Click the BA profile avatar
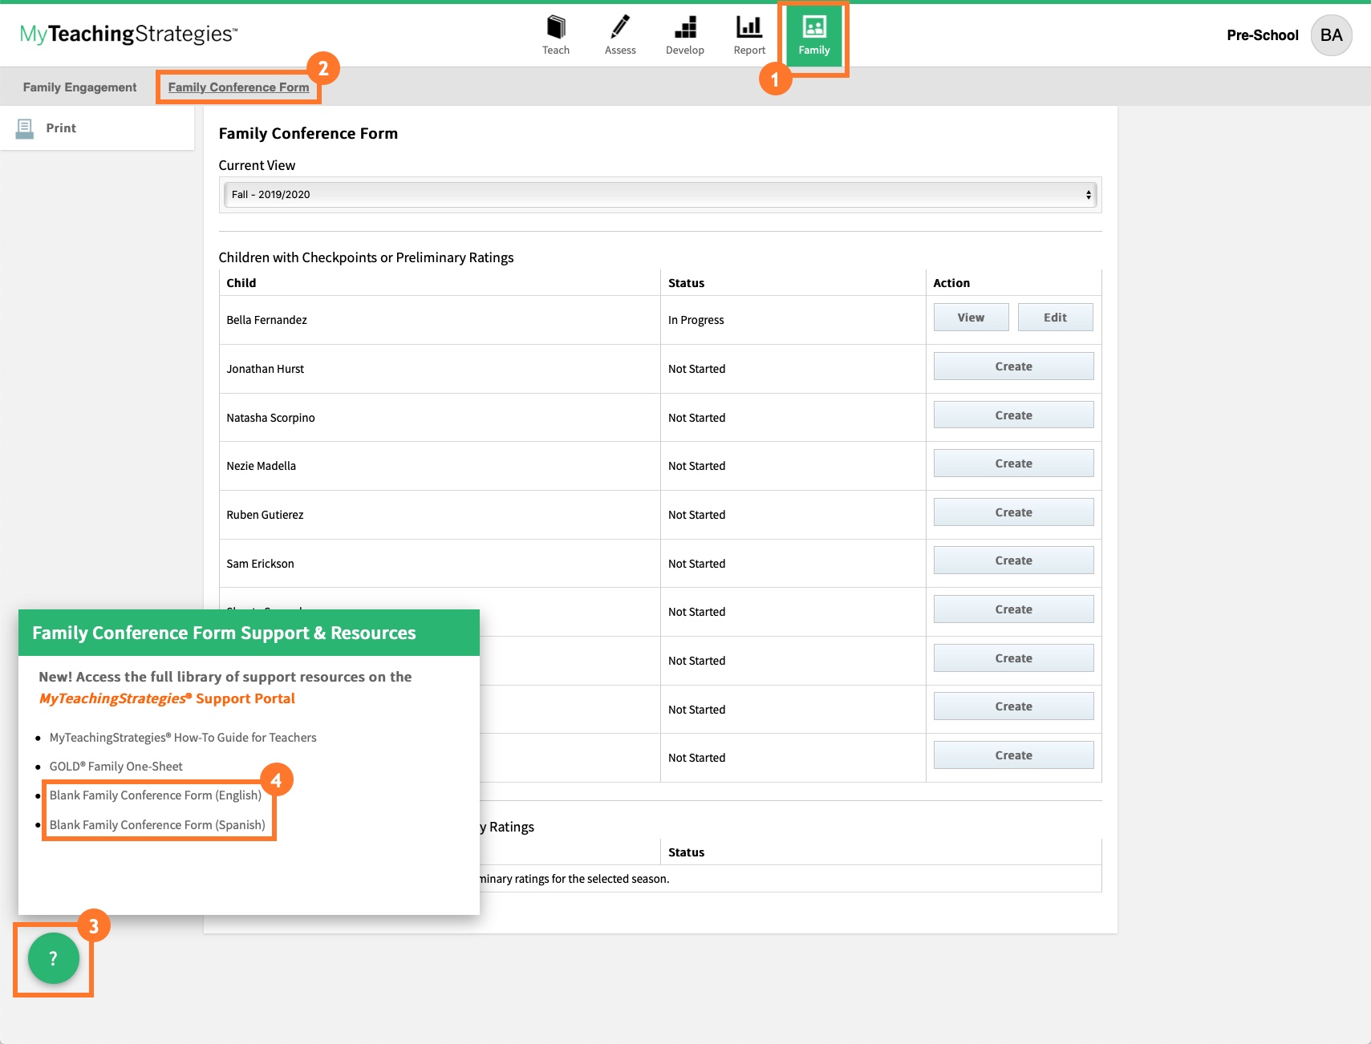This screenshot has width=1371, height=1044. pyautogui.click(x=1331, y=34)
